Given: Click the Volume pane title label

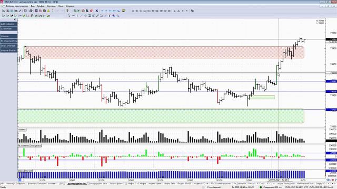Looking at the screenshot, I should click(22, 130).
